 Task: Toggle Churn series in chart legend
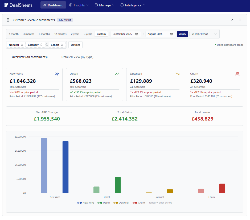pyautogui.click(x=139, y=203)
